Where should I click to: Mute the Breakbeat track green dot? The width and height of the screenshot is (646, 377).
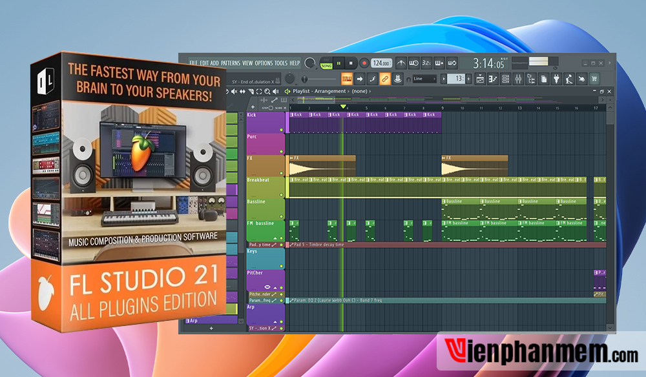281,195
